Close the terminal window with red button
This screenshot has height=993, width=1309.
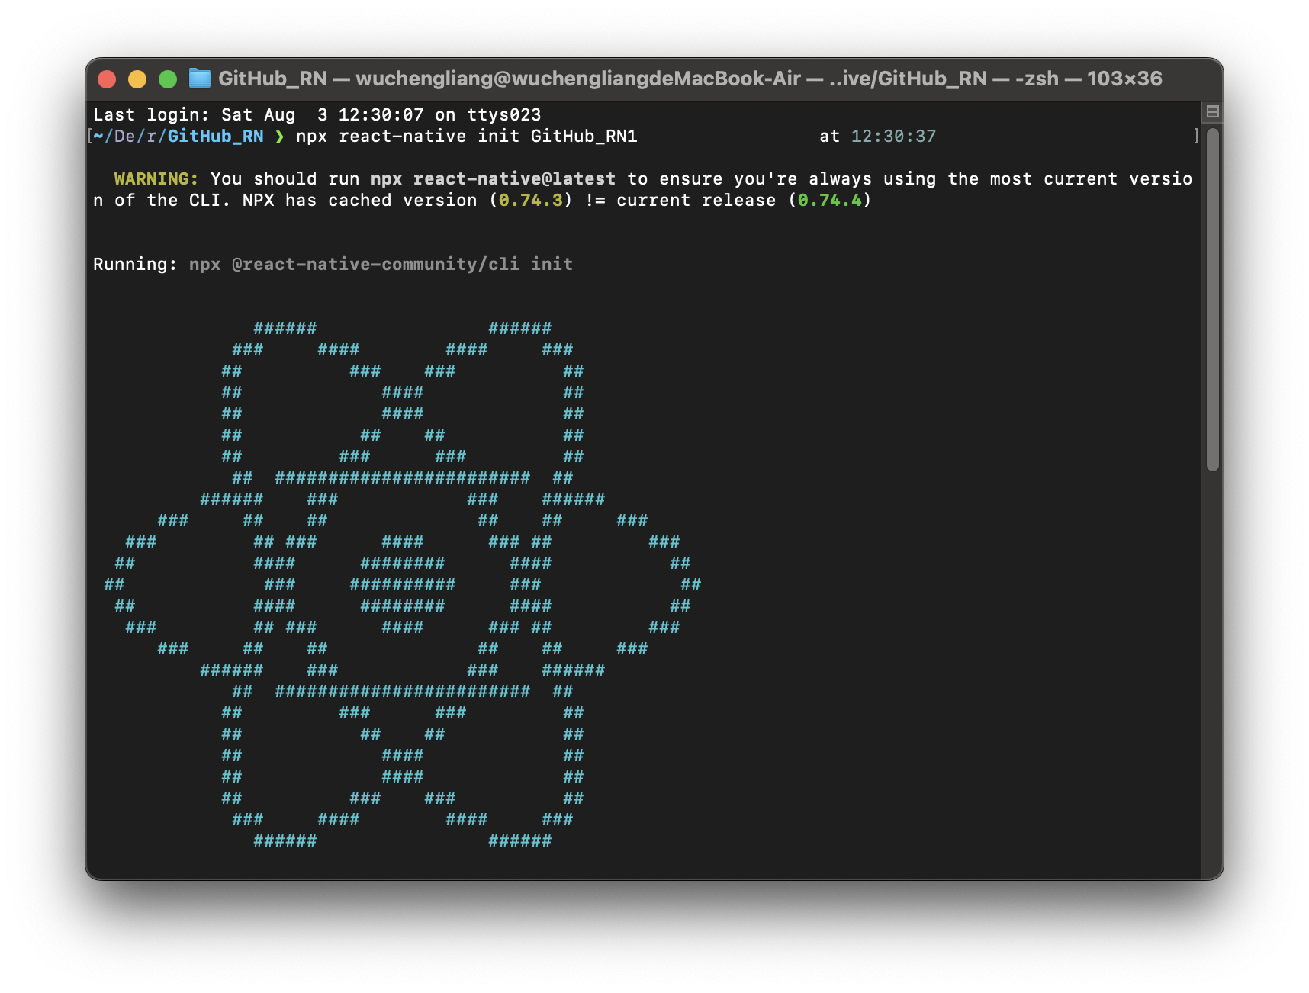click(x=108, y=79)
